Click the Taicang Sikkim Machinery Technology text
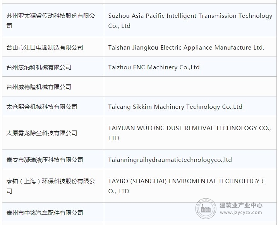The image size is (278, 225). [175, 107]
